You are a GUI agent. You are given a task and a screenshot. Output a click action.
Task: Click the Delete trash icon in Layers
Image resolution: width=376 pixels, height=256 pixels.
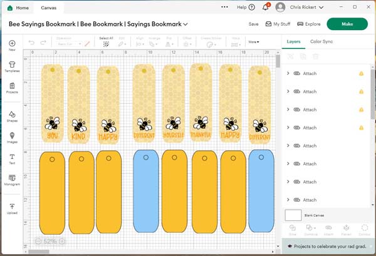[x=316, y=56]
